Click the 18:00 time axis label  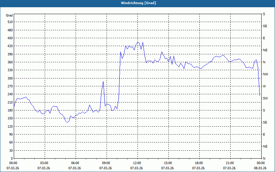199,163
